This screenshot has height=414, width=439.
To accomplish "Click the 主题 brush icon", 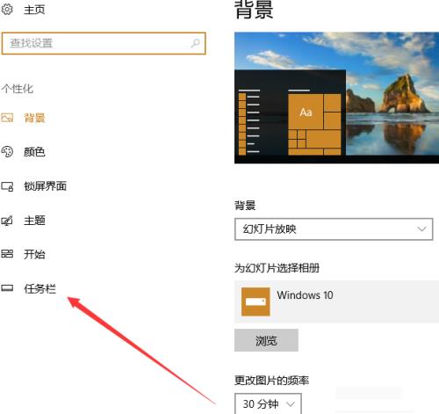I will (x=7, y=221).
